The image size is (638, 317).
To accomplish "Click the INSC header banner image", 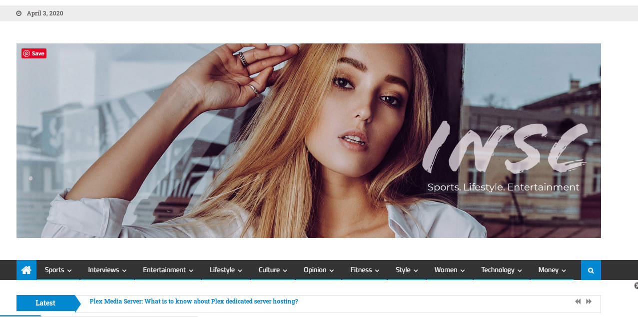I will 309,141.
